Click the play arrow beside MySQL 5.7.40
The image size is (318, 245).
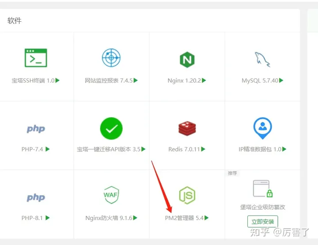tap(281, 80)
